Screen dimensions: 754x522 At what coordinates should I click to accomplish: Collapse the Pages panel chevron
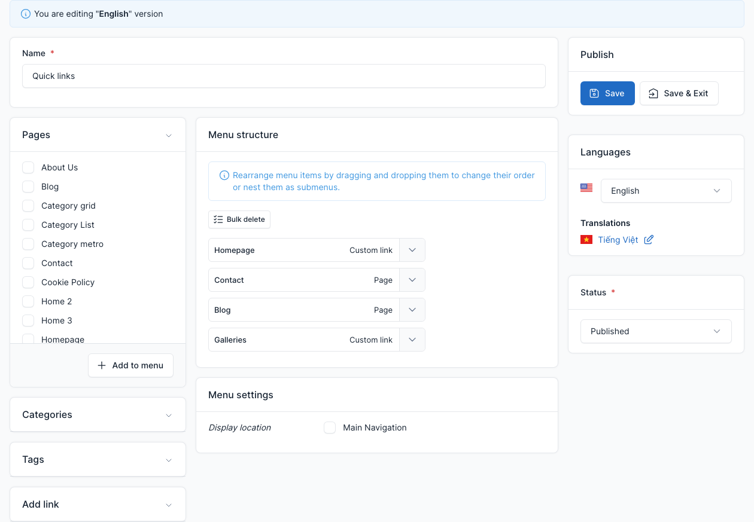tap(169, 136)
